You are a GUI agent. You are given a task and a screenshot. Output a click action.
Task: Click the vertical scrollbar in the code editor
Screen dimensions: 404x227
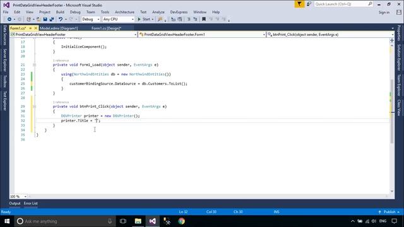tap(392, 112)
